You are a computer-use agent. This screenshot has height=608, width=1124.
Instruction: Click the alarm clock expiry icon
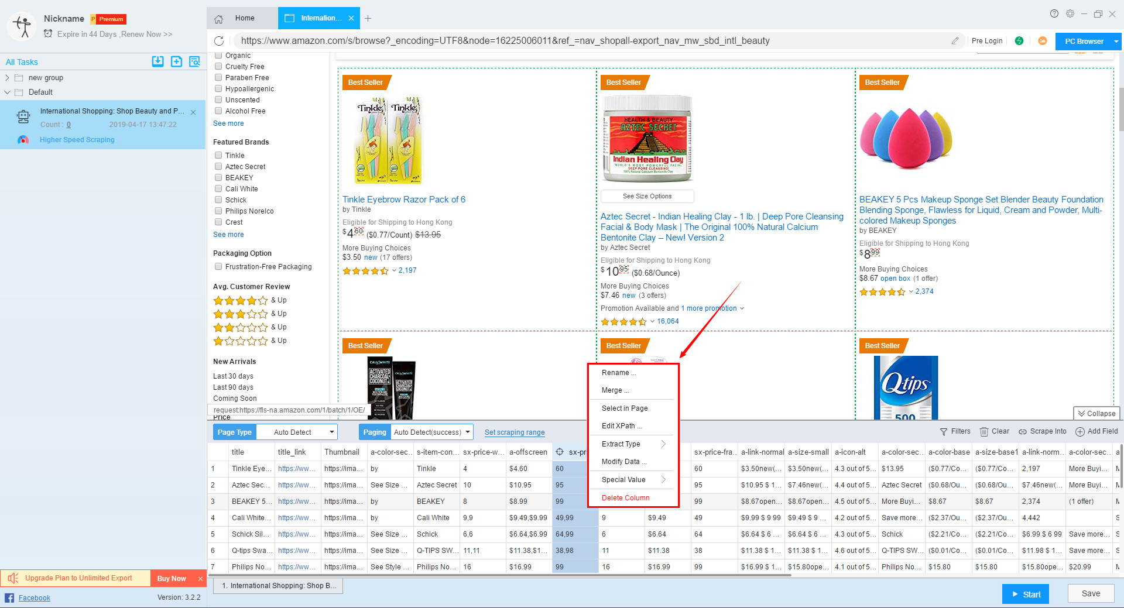48,34
